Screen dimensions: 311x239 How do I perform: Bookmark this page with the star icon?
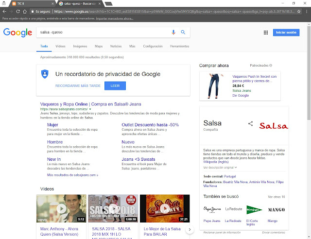tap(299, 12)
